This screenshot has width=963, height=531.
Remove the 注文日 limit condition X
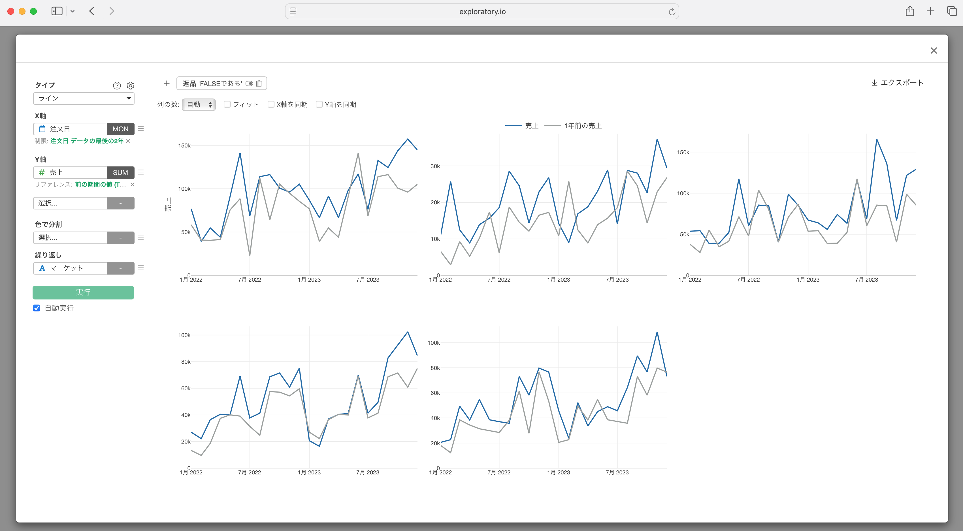click(x=128, y=141)
